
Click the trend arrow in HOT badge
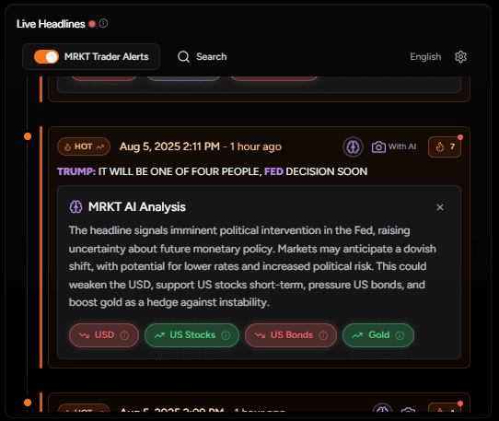[x=100, y=146]
